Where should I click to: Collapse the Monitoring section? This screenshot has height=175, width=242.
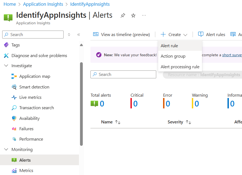pos(6,149)
